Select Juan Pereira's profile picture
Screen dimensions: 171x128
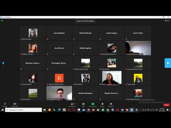tap(33, 93)
